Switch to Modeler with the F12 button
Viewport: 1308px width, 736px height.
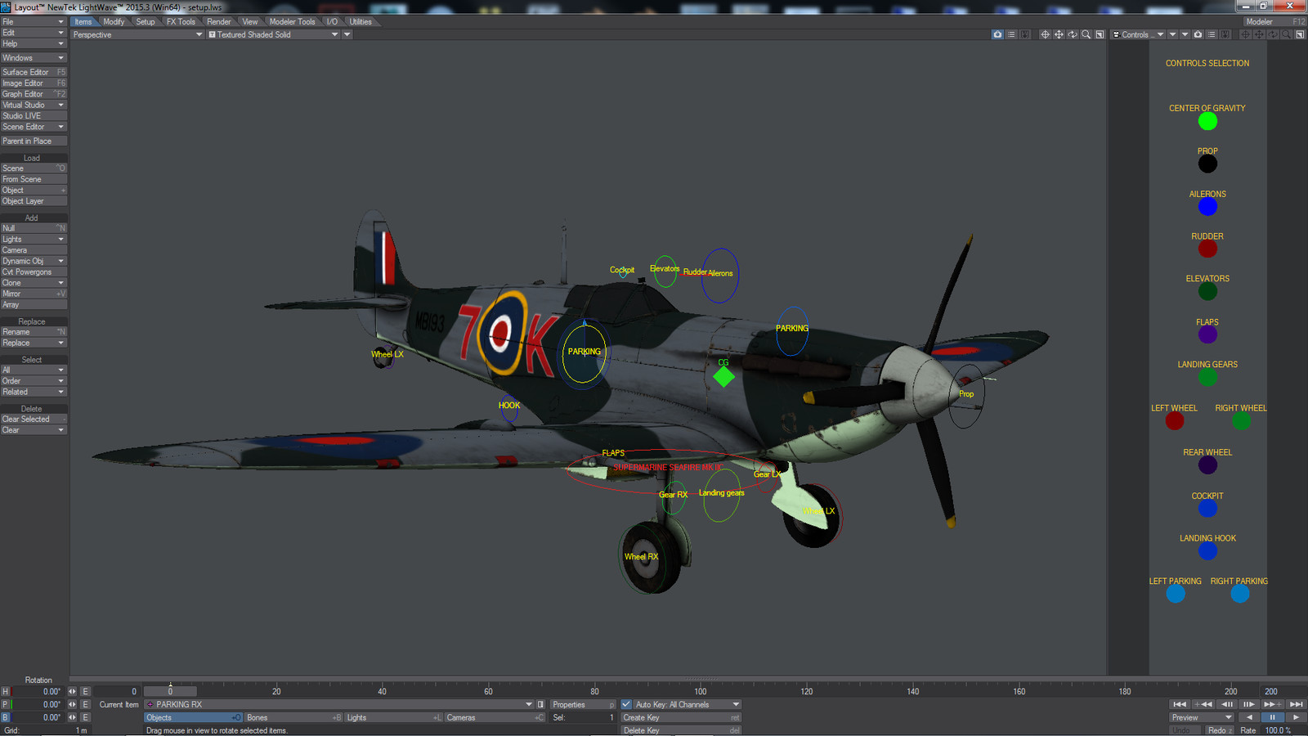pos(1275,22)
